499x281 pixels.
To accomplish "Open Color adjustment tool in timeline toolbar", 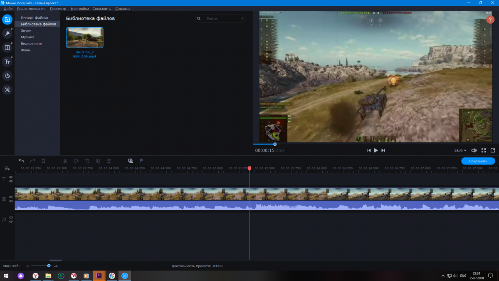I will [98, 161].
